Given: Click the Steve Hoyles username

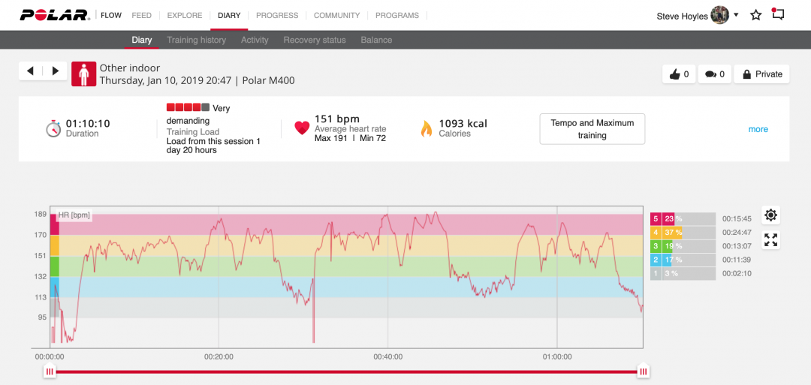Looking at the screenshot, I should point(682,16).
